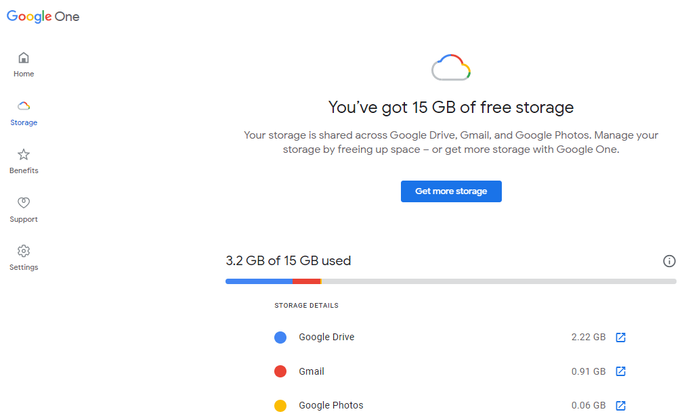The image size is (684, 418).
Task: Open Gmail storage external link icon
Action: click(620, 371)
